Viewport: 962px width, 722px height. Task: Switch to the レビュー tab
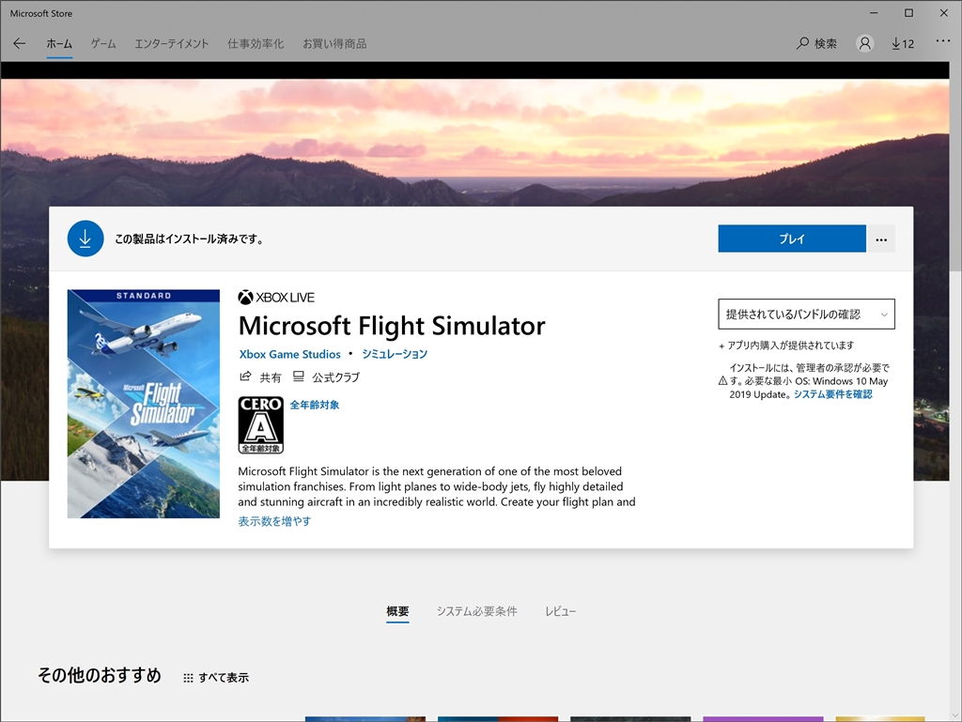[x=560, y=611]
